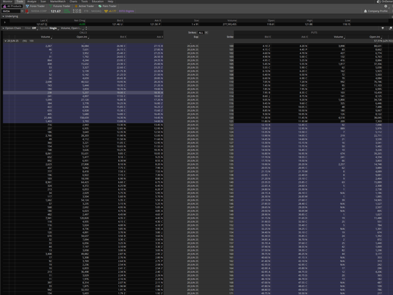The image size is (393, 295).
Task: Click the calls Volume column header
Action: (x=46, y=37)
